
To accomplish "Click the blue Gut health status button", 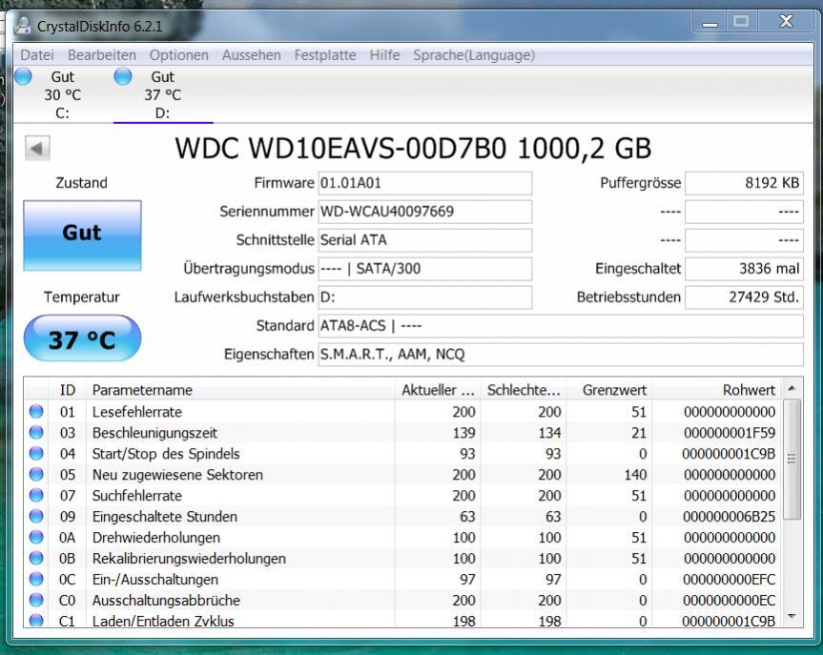I will 82,235.
